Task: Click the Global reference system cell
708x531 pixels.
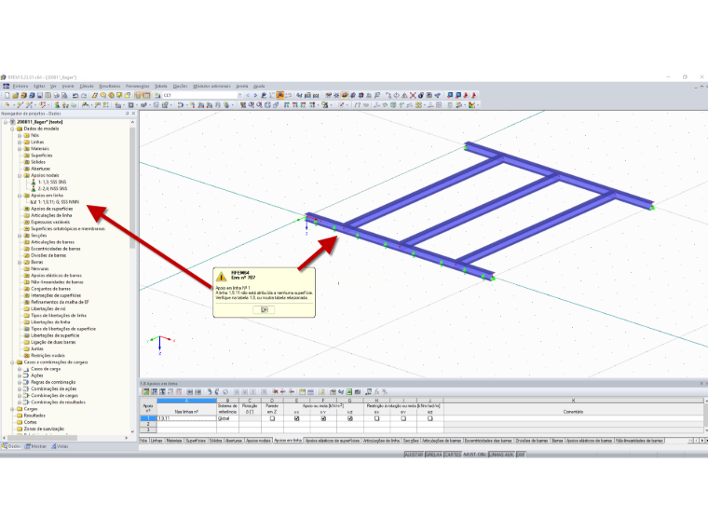Action: point(227,418)
